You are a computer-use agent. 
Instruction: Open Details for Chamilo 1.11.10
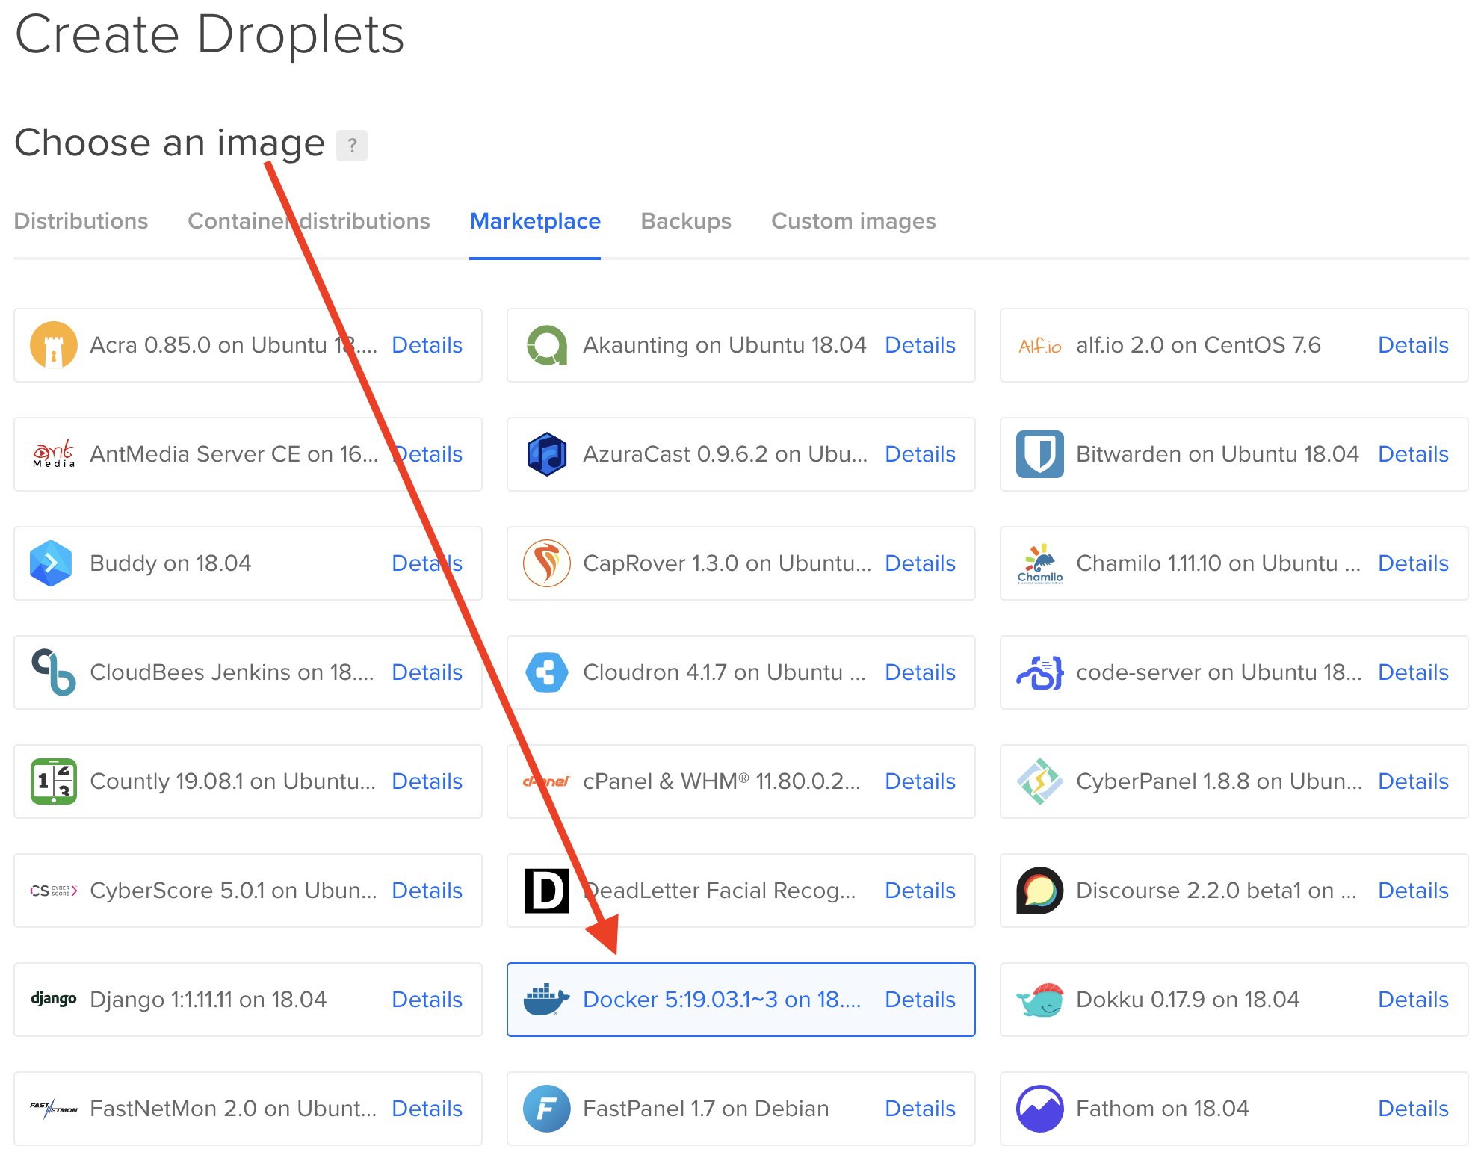[x=1413, y=563]
